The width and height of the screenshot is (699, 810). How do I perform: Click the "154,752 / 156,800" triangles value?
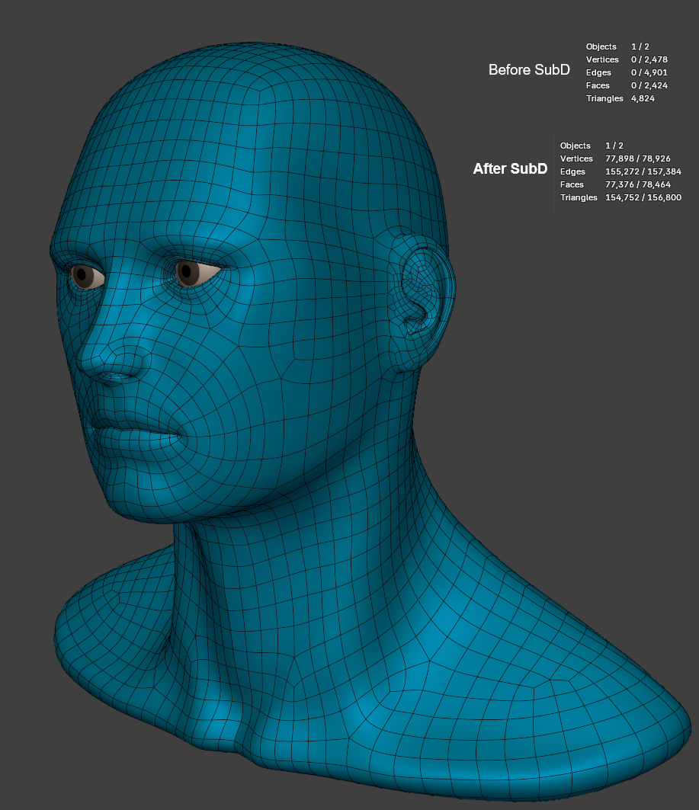tap(643, 197)
